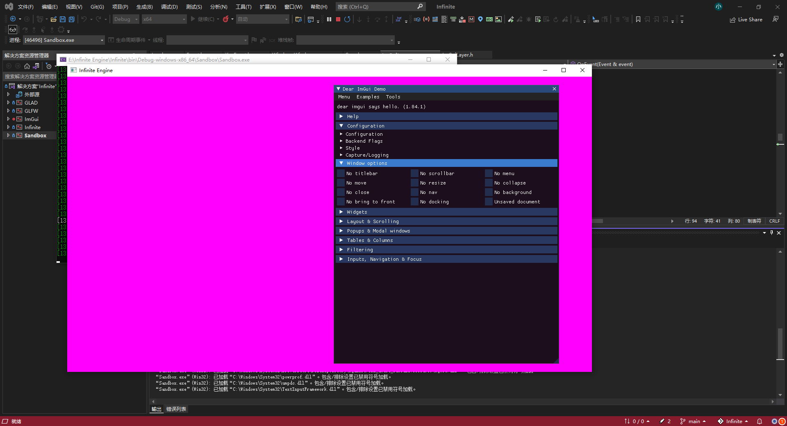Expand the Sandbox project tree node
The height and width of the screenshot is (426, 787).
(x=8, y=135)
